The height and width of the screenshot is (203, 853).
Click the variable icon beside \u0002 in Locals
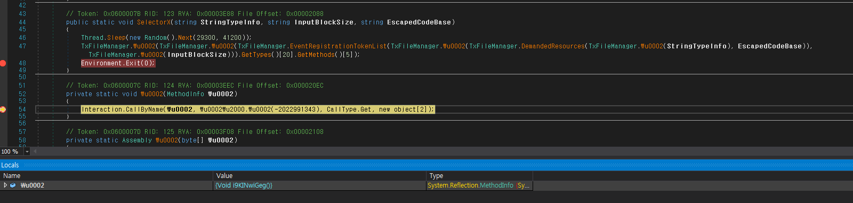pyautogui.click(x=13, y=185)
